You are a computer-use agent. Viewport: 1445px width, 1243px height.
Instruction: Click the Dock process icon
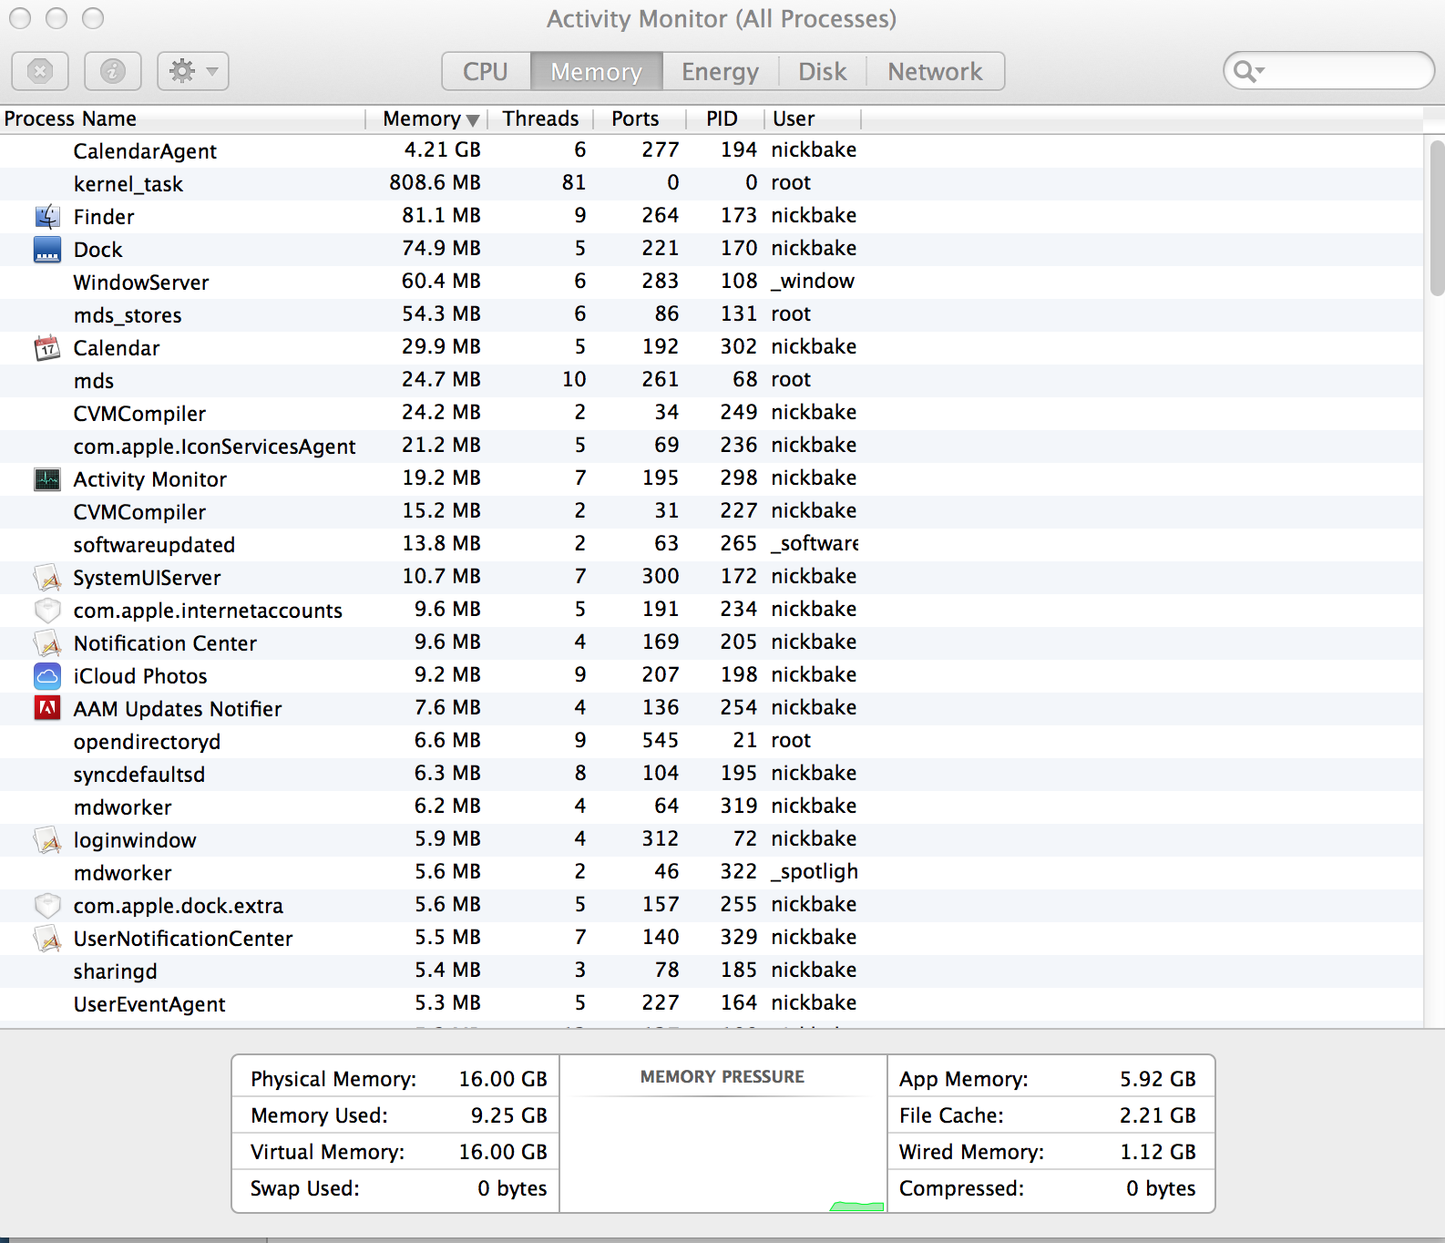pos(47,250)
